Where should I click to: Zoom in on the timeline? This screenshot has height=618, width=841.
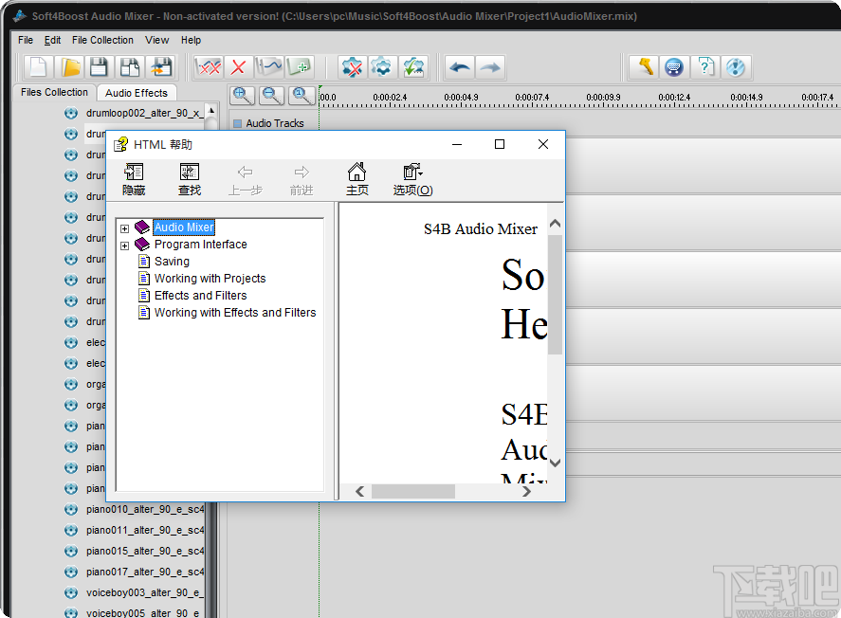(243, 95)
